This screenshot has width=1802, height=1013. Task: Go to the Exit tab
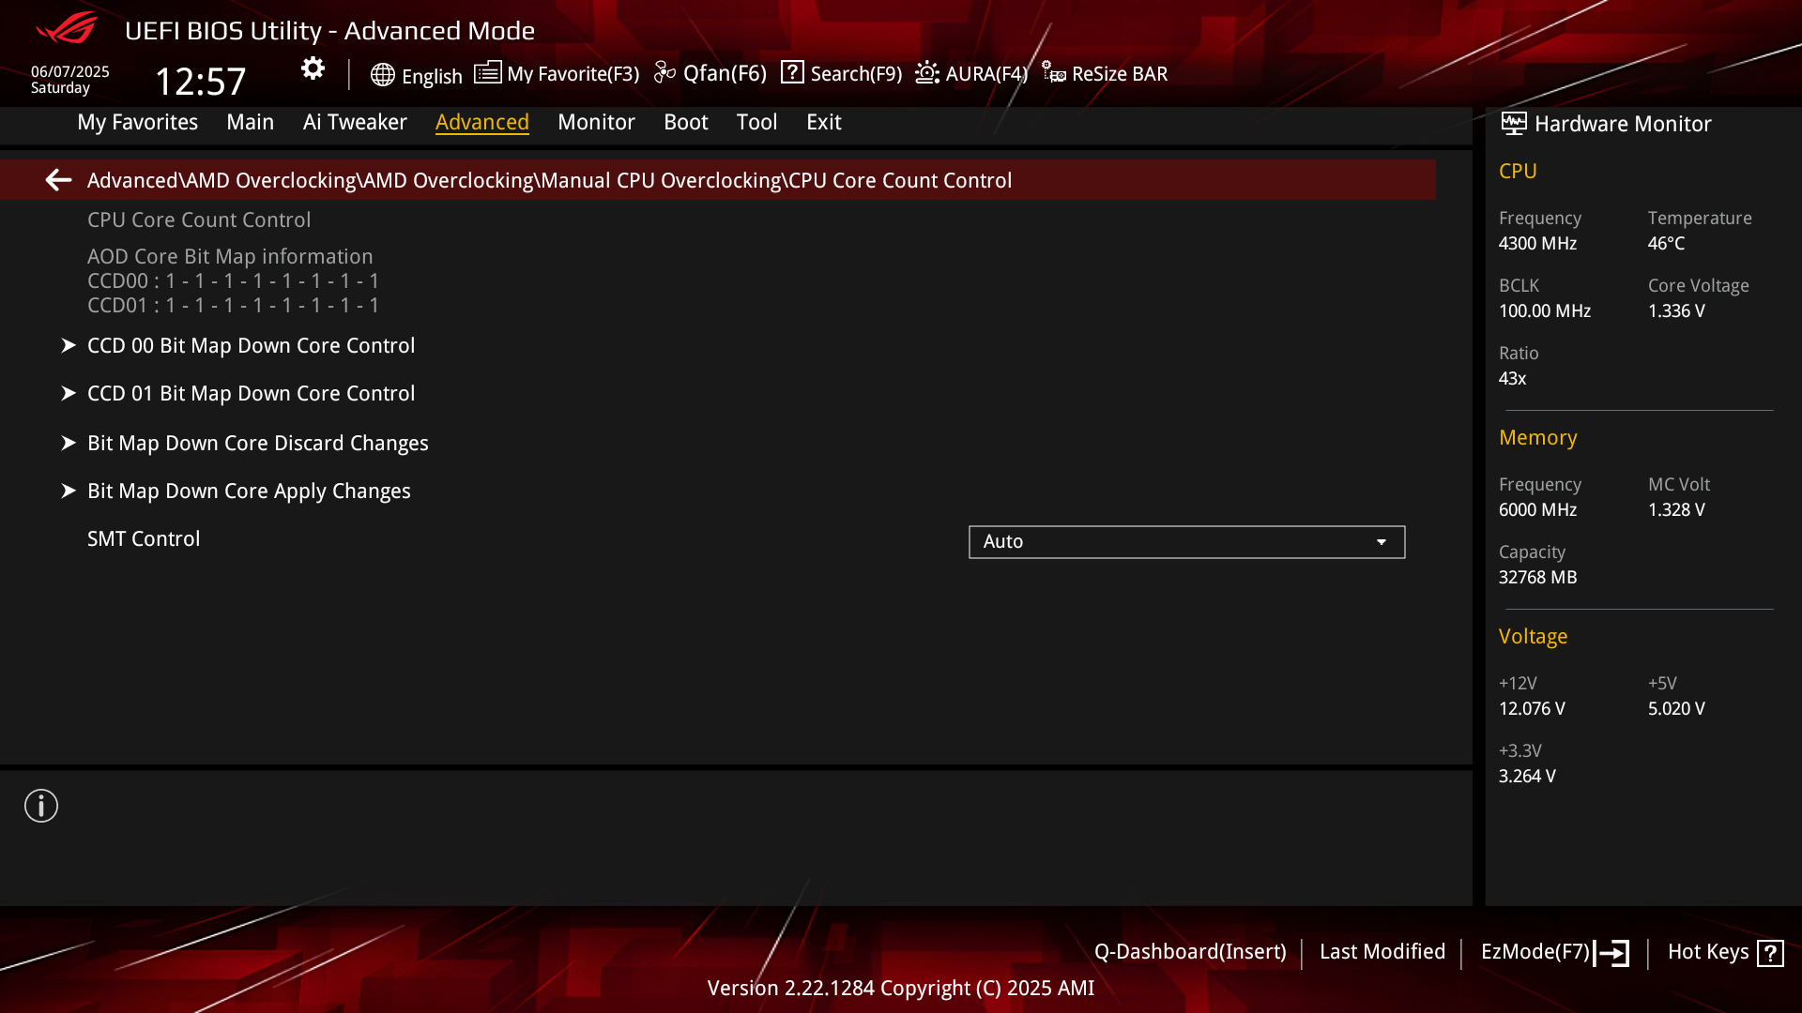click(x=824, y=122)
